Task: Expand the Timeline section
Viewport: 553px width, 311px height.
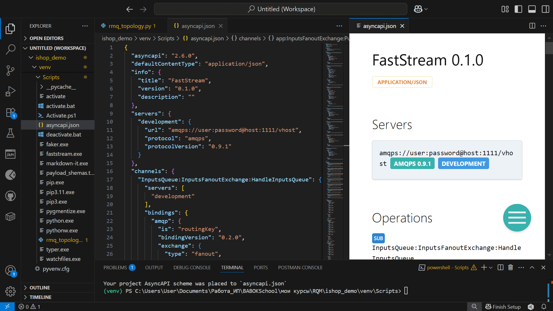Action: pos(58,297)
